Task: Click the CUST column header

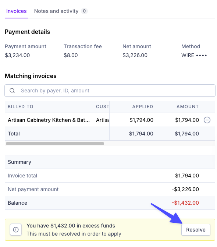Action: [103, 107]
